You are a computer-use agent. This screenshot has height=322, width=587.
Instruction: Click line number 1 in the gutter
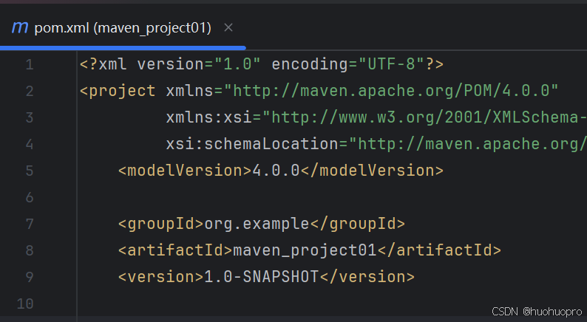(x=30, y=64)
